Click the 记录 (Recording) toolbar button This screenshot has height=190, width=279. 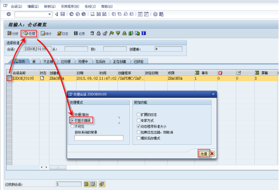click(x=80, y=34)
